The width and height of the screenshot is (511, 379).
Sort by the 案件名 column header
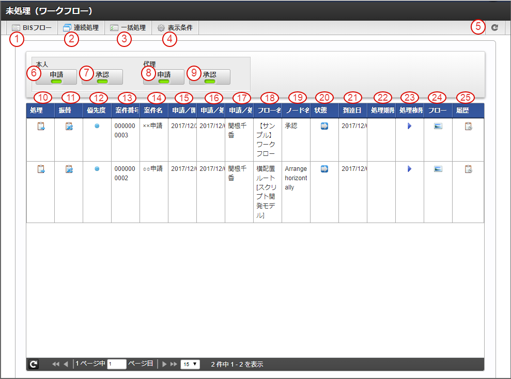[153, 110]
